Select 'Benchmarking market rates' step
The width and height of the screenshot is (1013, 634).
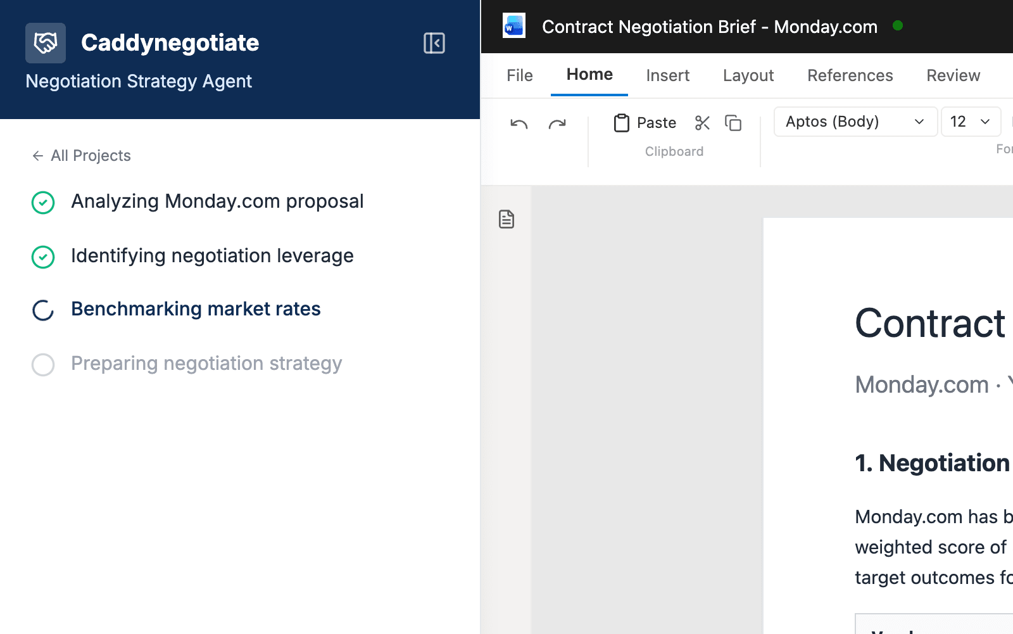click(196, 309)
